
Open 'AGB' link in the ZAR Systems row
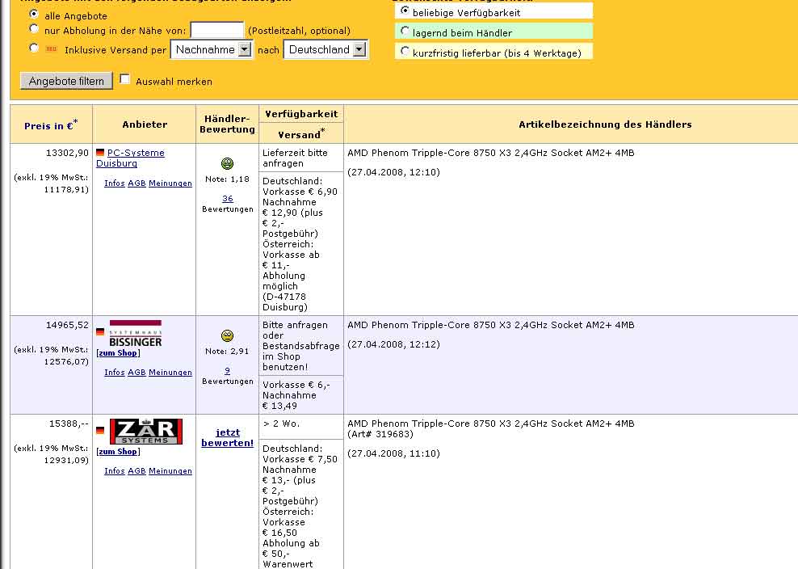[136, 471]
